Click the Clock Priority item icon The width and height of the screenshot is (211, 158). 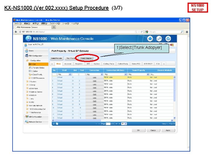pyautogui.click(x=30, y=74)
